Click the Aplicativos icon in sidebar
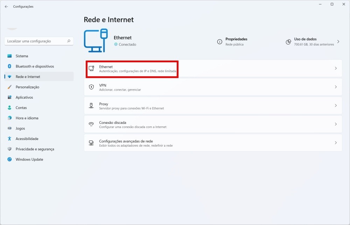The width and height of the screenshot is (350, 225). (9, 97)
